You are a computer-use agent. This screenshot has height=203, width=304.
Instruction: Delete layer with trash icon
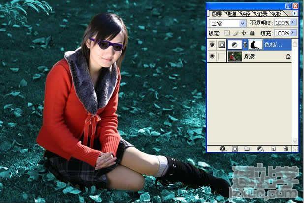tap(286, 149)
